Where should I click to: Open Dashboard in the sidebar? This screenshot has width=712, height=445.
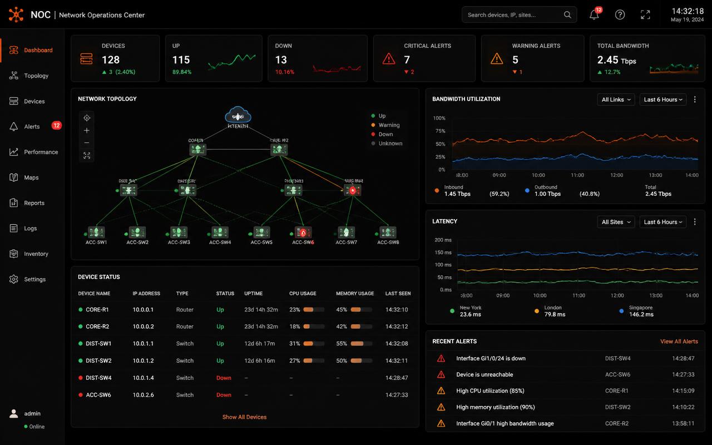click(32, 50)
